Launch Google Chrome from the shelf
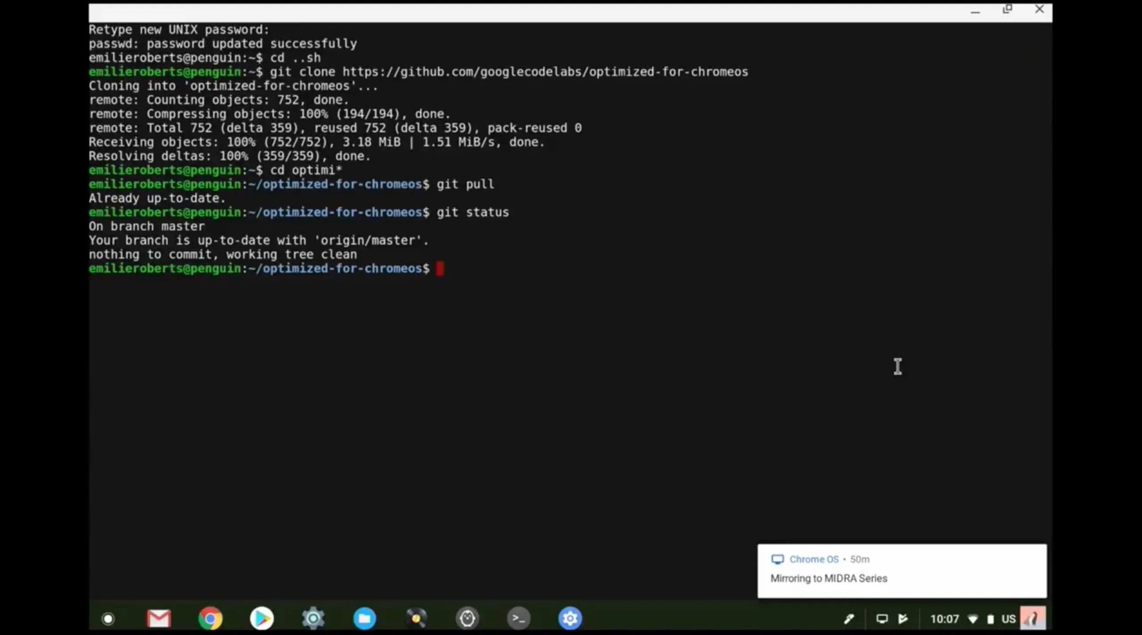The height and width of the screenshot is (635, 1142). pyautogui.click(x=210, y=619)
